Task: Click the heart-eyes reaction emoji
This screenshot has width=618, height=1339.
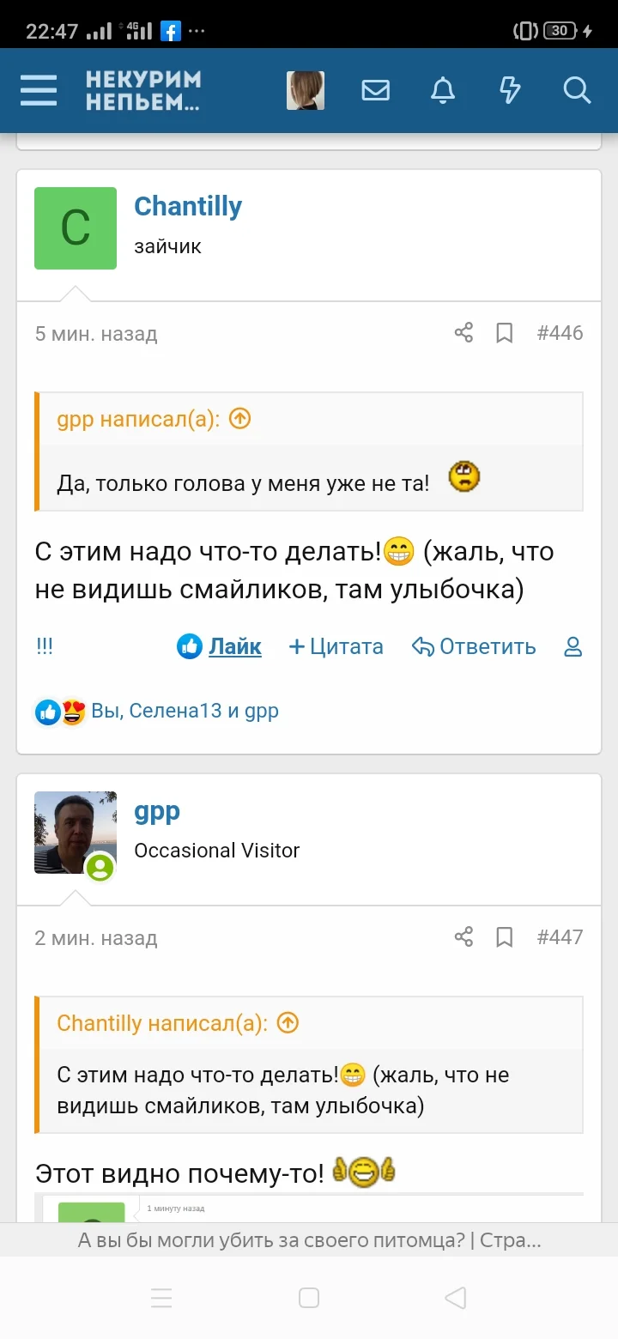Action: 75,710
